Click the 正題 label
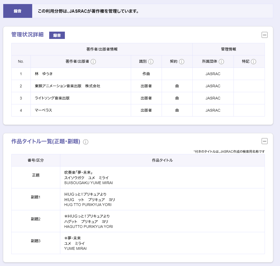This screenshot has width=280, height=266. click(x=36, y=175)
